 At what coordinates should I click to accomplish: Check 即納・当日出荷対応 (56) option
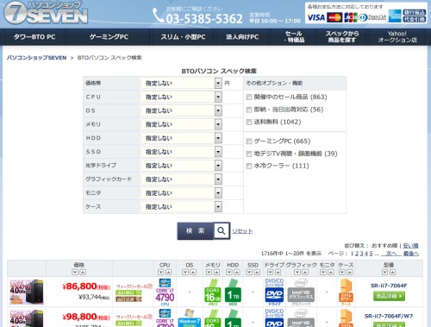pos(249,110)
